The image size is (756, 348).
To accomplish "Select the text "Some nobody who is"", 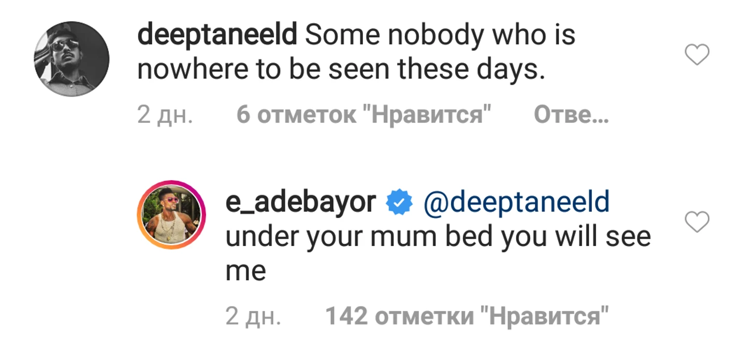I will point(440,36).
